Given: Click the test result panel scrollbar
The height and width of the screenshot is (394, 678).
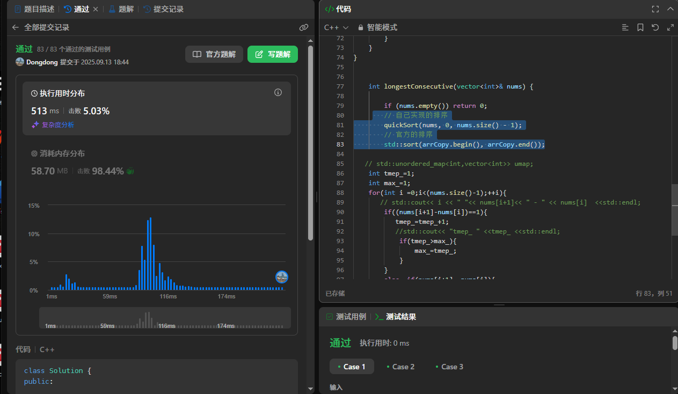Looking at the screenshot, I should pyautogui.click(x=674, y=343).
